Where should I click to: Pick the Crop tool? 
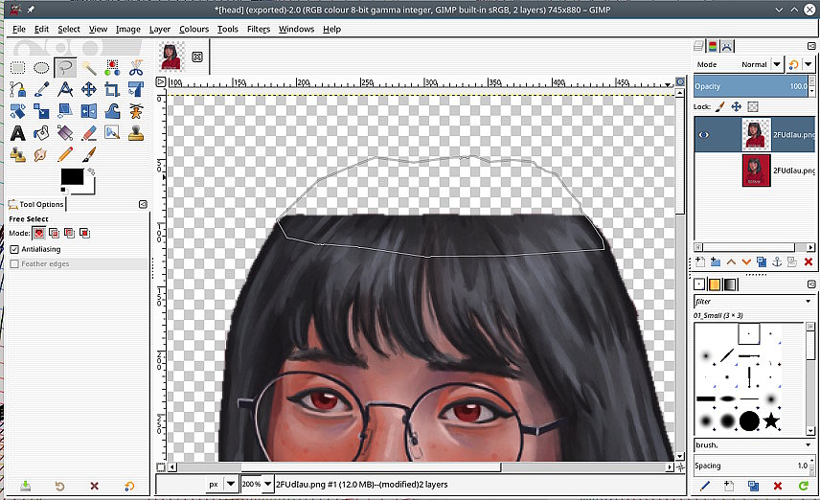112,89
